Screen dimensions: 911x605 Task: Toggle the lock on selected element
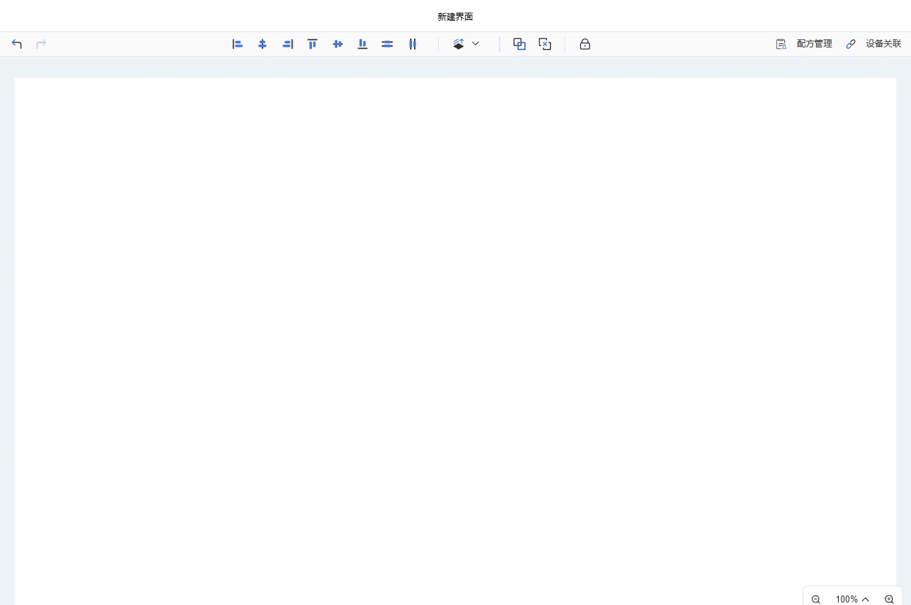tap(585, 44)
